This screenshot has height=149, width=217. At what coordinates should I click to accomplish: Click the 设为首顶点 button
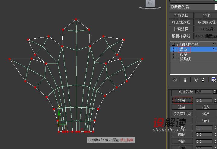182,114
